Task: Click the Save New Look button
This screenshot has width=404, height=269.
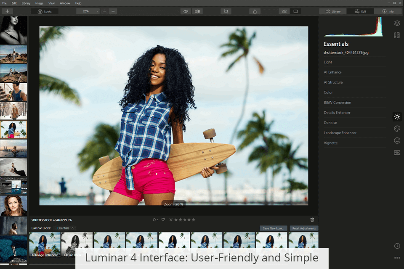Action: point(274,228)
